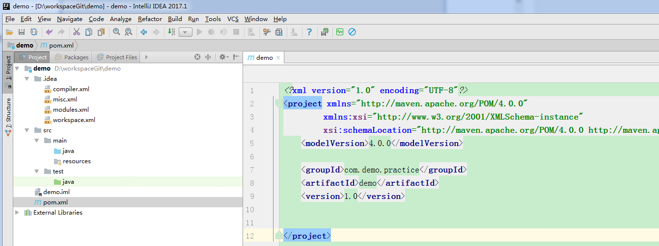Click the green monitor graph icon
Image resolution: width=659 pixels, height=246 pixels.
click(x=340, y=32)
